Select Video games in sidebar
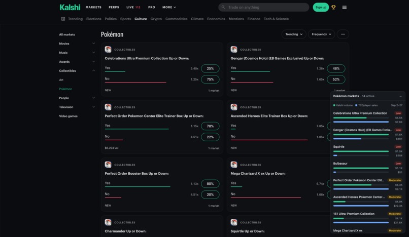 (x=69, y=116)
